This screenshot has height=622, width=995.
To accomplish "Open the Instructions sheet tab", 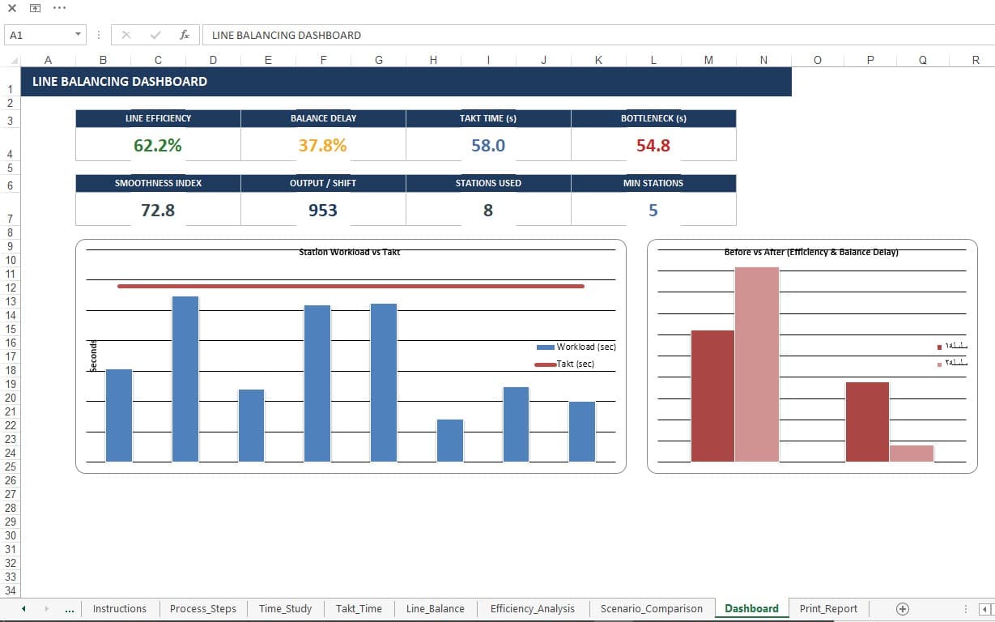I will 120,608.
